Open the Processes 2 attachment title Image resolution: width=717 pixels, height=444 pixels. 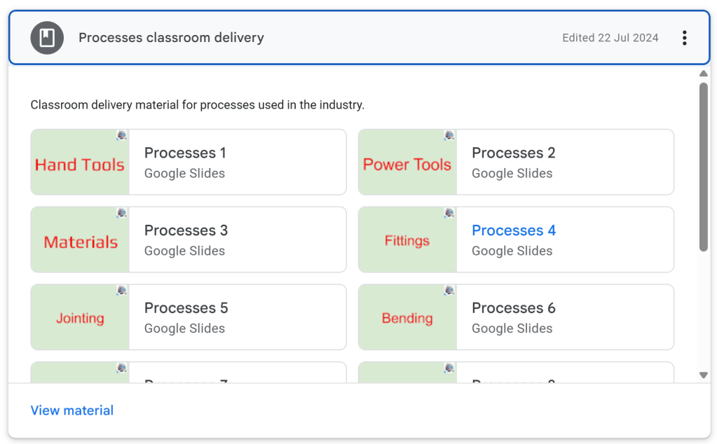[x=513, y=153]
